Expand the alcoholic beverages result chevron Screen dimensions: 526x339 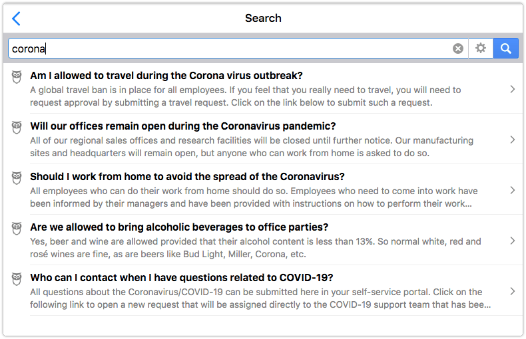[512, 241]
